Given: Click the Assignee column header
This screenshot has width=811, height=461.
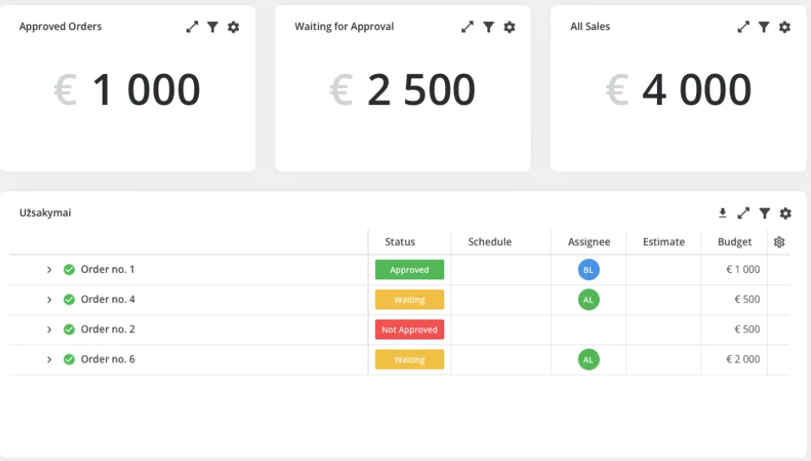Looking at the screenshot, I should 589,242.
